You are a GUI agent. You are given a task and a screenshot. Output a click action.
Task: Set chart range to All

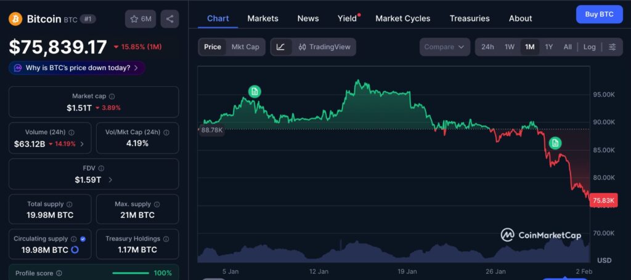pos(568,47)
